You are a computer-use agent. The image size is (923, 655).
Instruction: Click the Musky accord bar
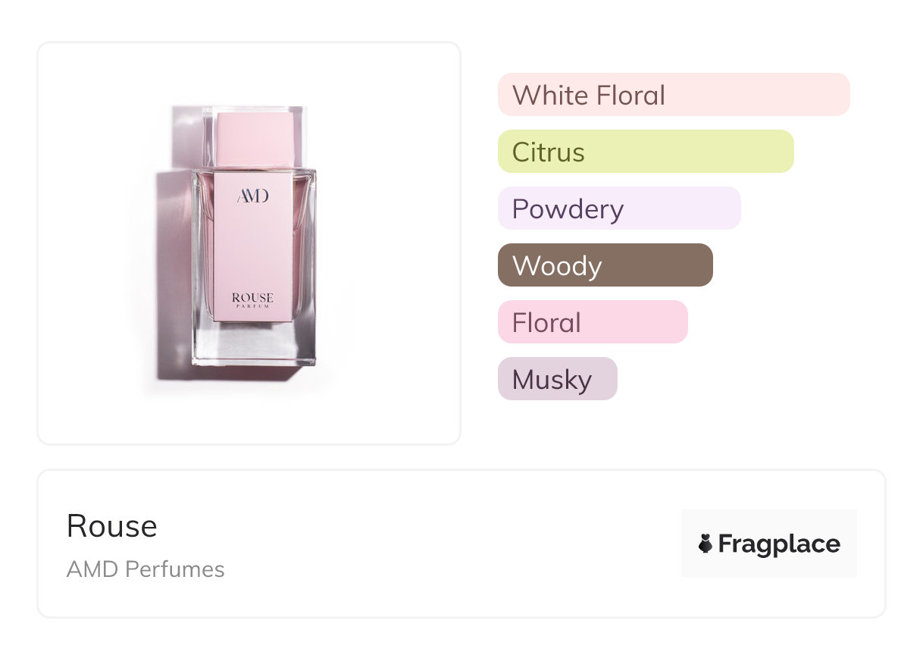coord(557,379)
